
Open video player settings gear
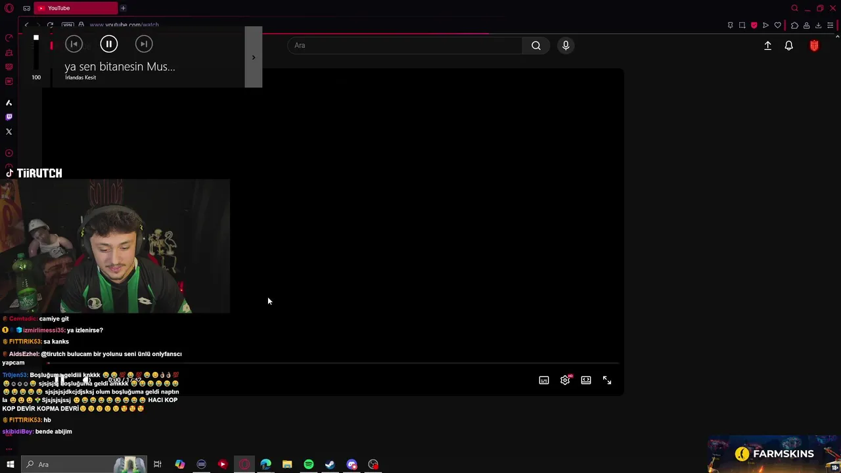(565, 380)
